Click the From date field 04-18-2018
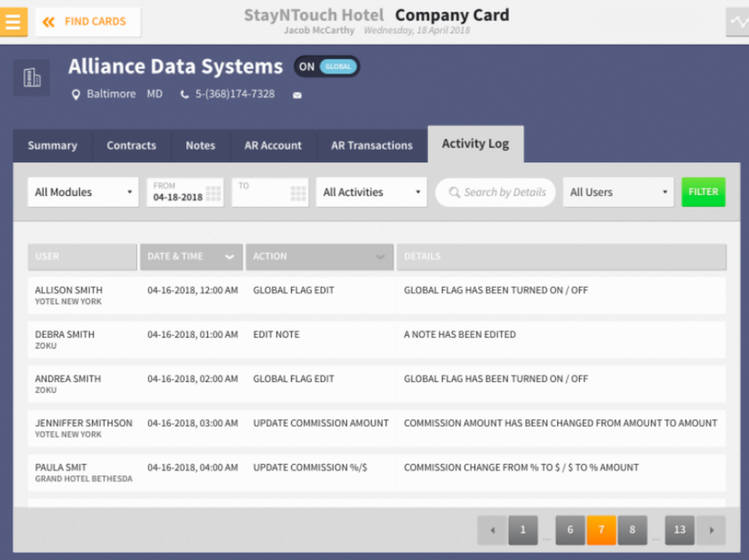749x560 pixels. pyautogui.click(x=185, y=192)
